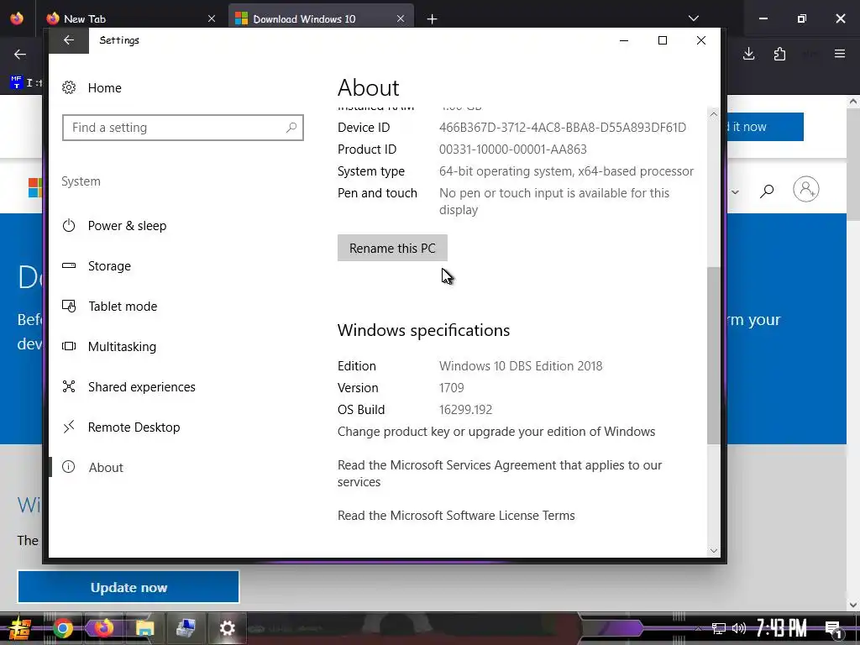Screen dimensions: 860x645
Task: Click Update now button on webpage
Action: (x=128, y=587)
